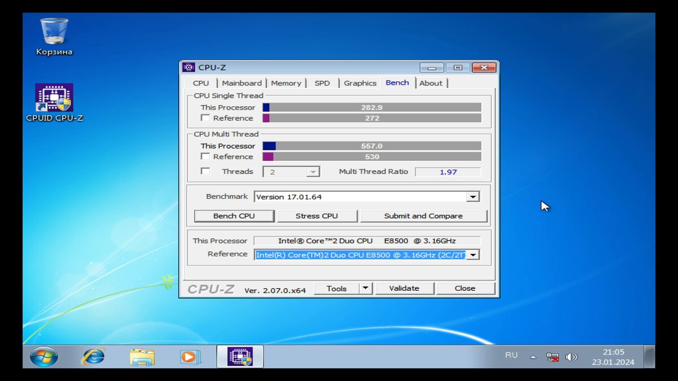Switch to the Memory tab
Screen dimensions: 678x381
tap(286, 83)
